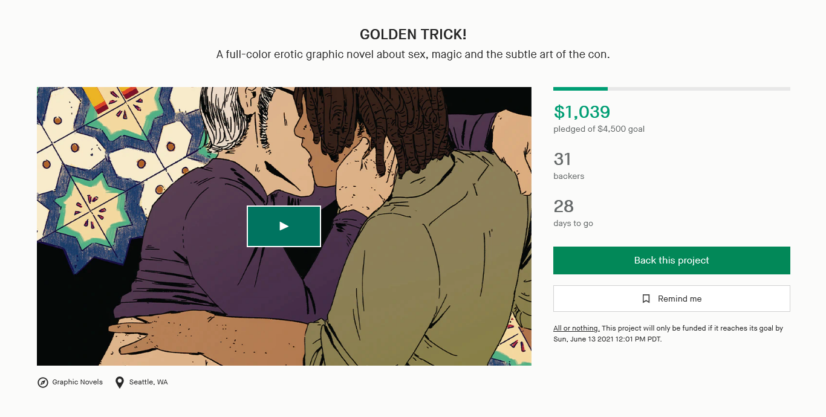Click the location pin icon
This screenshot has width=826, height=417.
coord(120,383)
